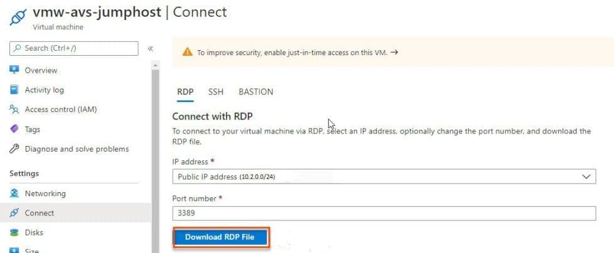
Task: Click the Access control (IAM) people icon
Action: [14, 110]
